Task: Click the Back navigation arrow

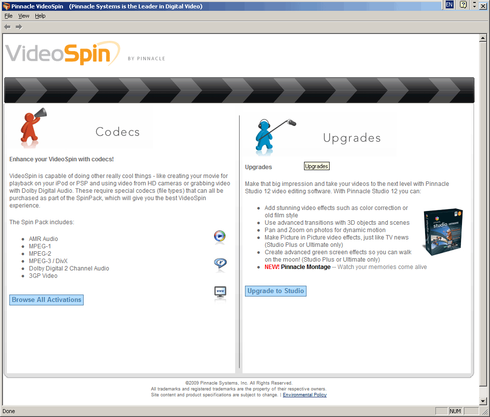Action: click(x=7, y=27)
